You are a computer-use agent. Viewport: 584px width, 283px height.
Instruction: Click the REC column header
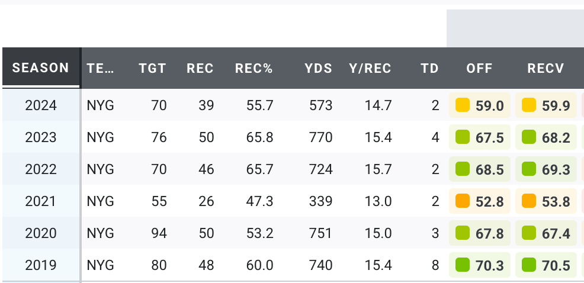tap(200, 68)
